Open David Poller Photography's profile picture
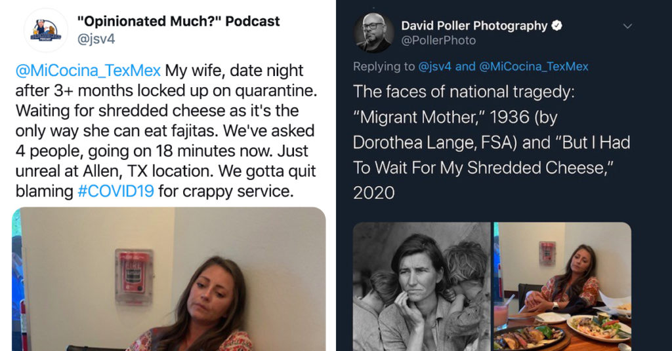Viewport: 672px width, 351px height. pos(373,33)
